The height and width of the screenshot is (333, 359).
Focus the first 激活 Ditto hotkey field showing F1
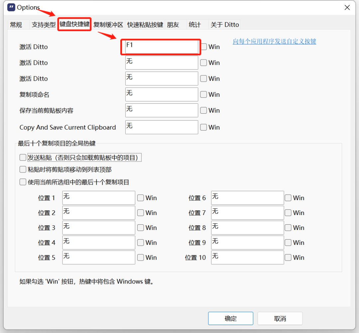tap(162, 47)
